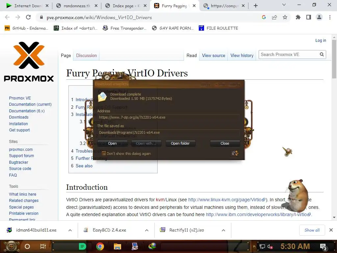Click the page's vertical scrollbar thumb
Viewport: 337px width, 253px height.
[334, 59]
